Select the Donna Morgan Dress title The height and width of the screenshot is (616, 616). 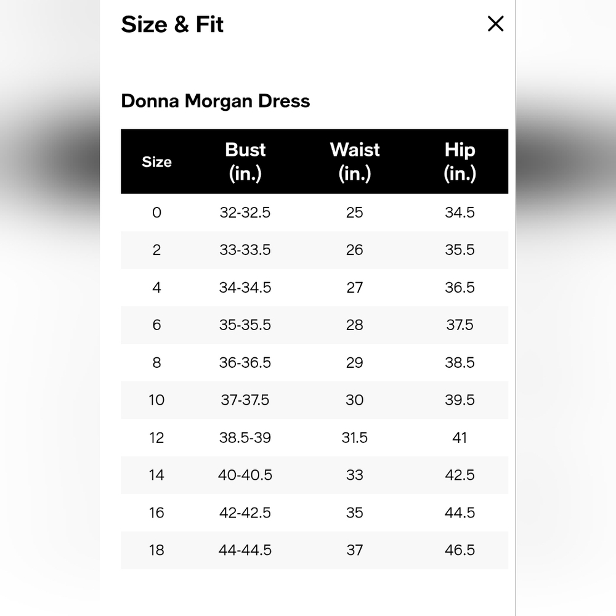click(216, 101)
